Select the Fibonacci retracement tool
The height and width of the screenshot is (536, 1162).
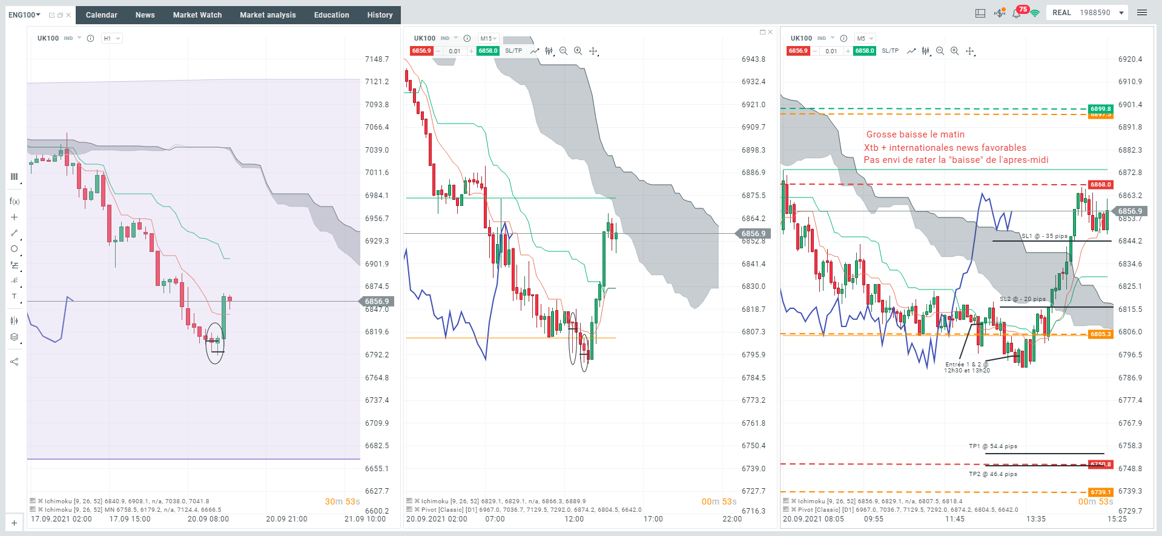(x=15, y=265)
